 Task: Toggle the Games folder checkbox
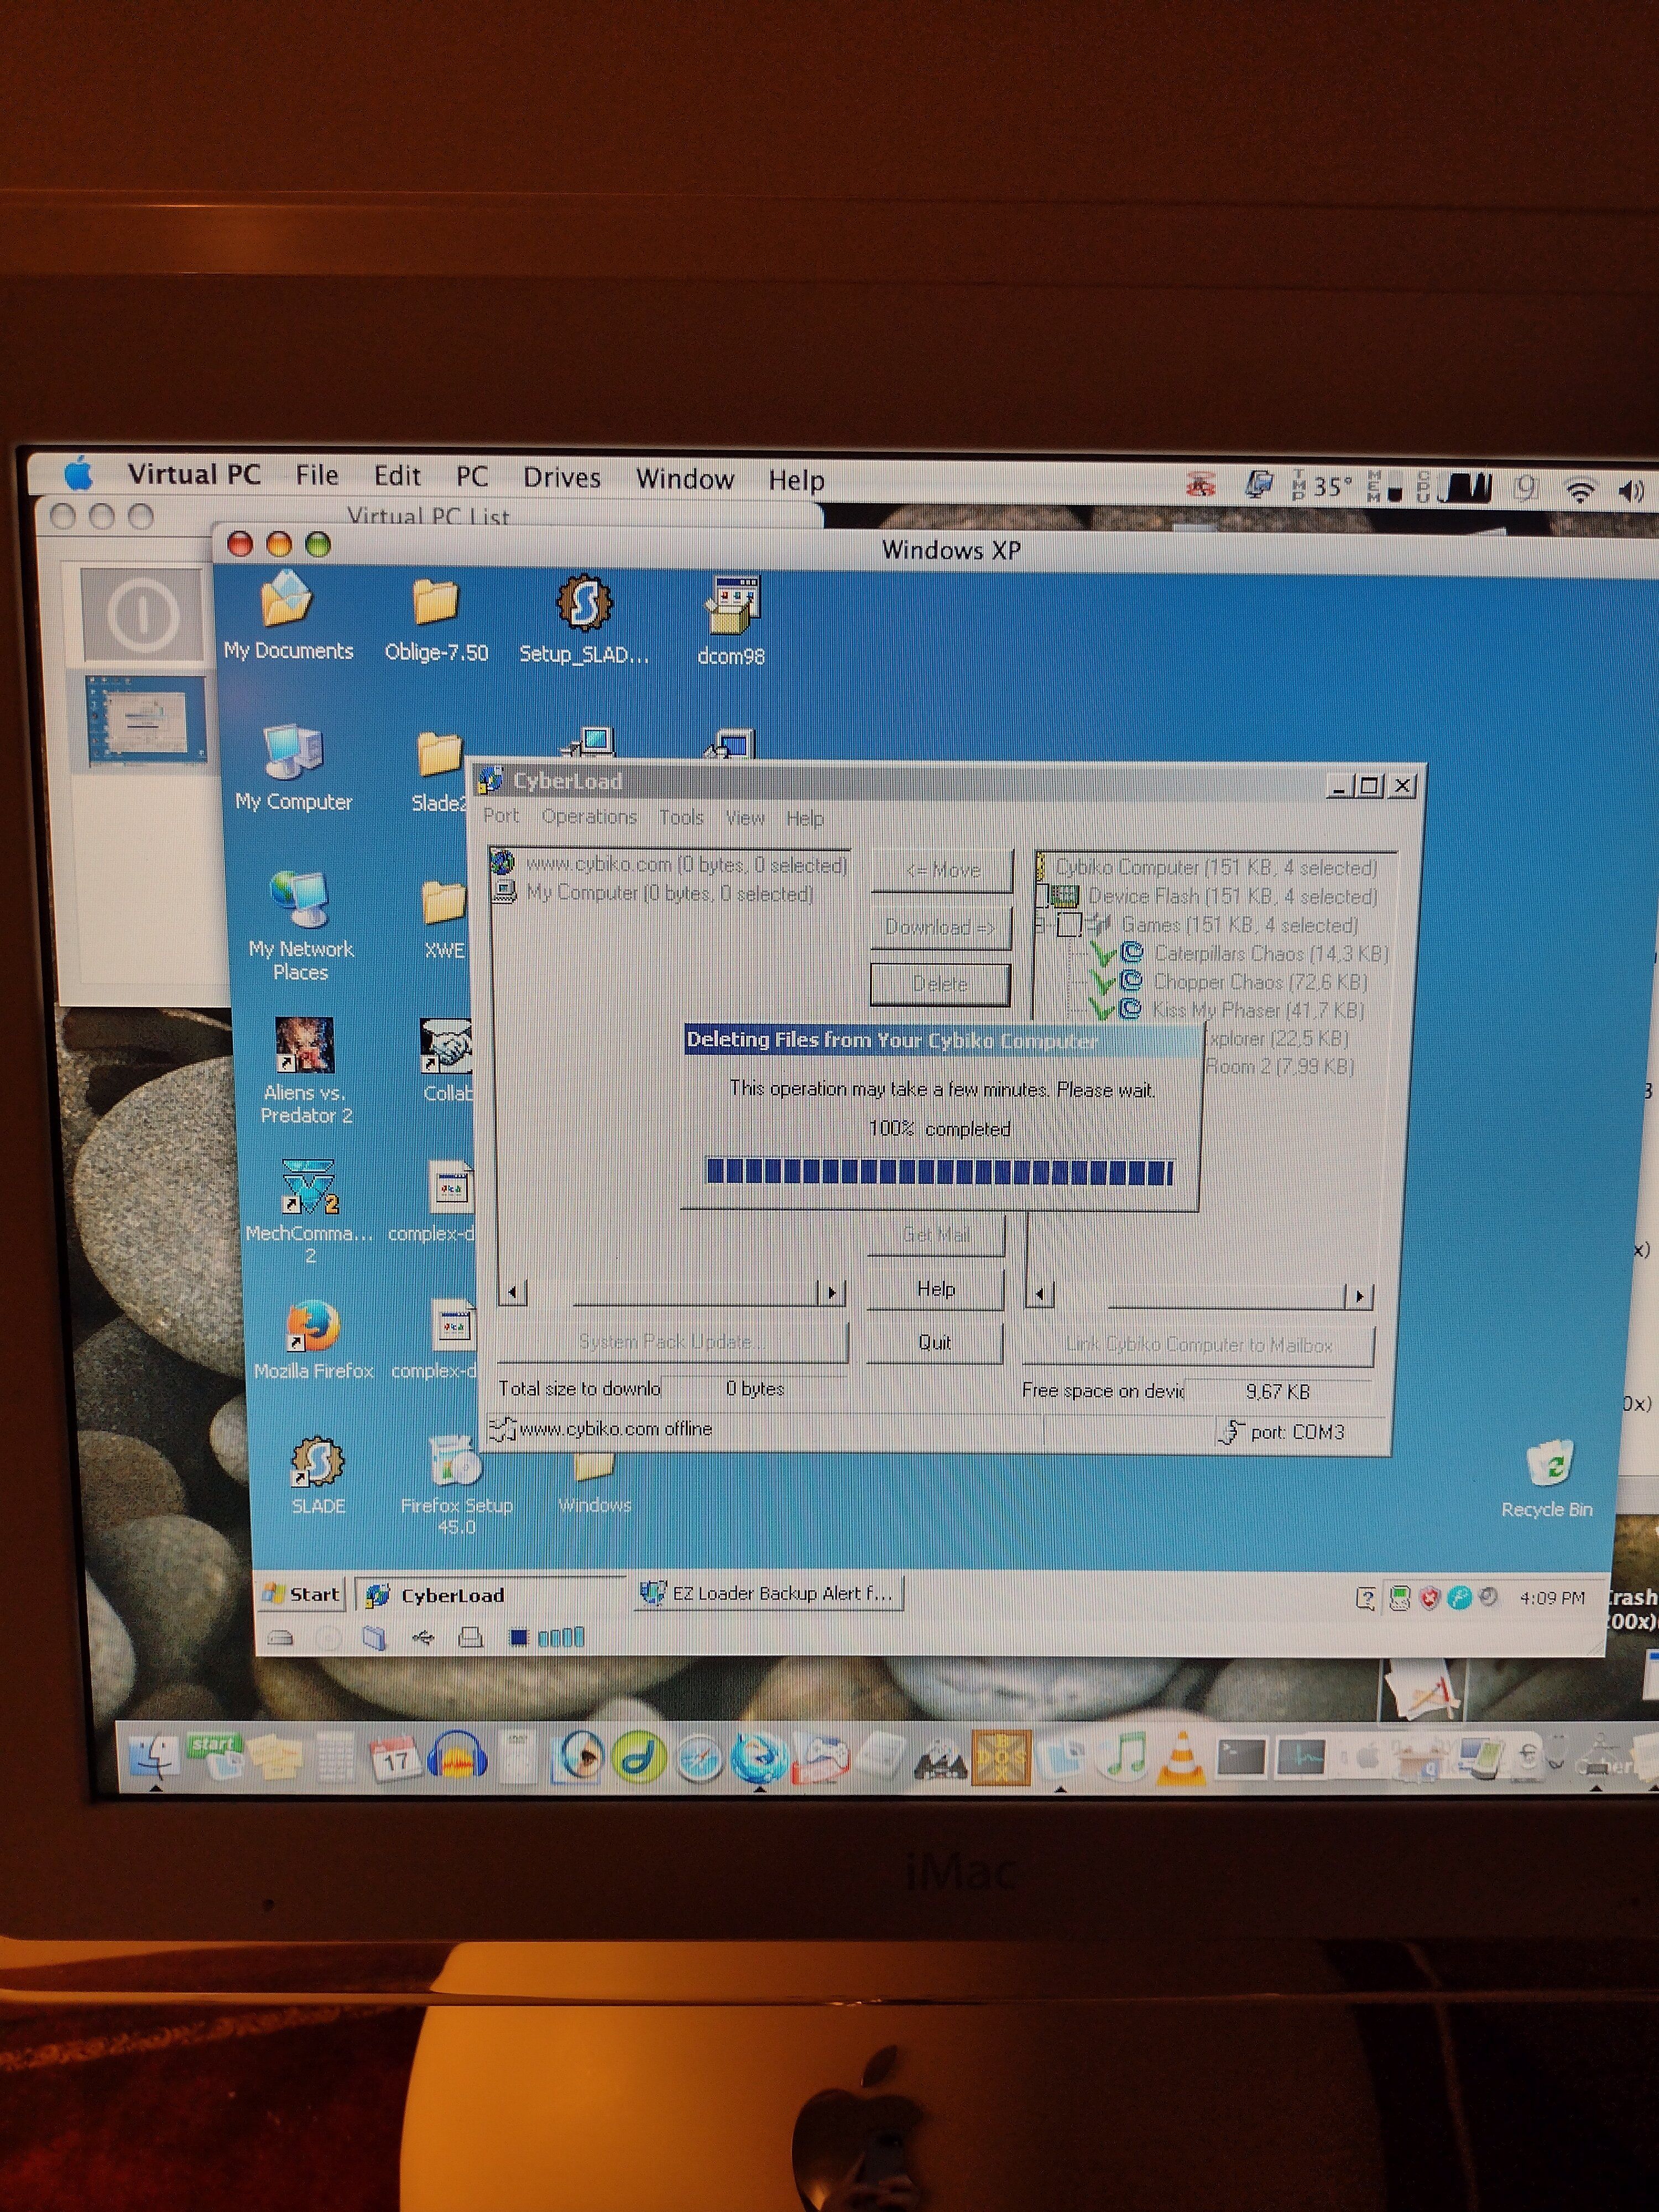click(1069, 925)
